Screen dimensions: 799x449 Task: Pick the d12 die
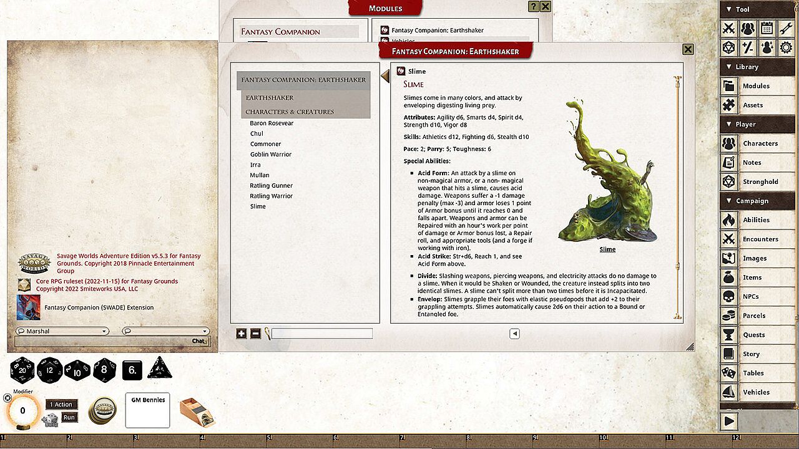(x=50, y=370)
